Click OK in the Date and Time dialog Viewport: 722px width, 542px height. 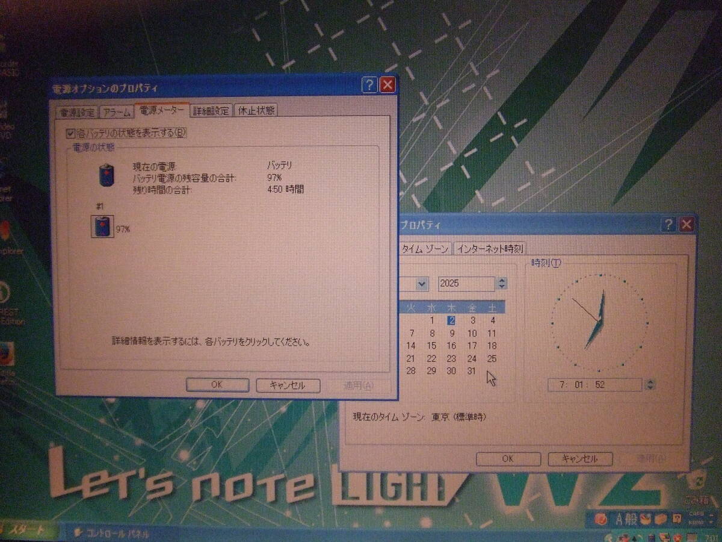(x=508, y=459)
